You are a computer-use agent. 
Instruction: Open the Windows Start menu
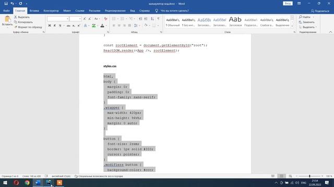point(5,182)
